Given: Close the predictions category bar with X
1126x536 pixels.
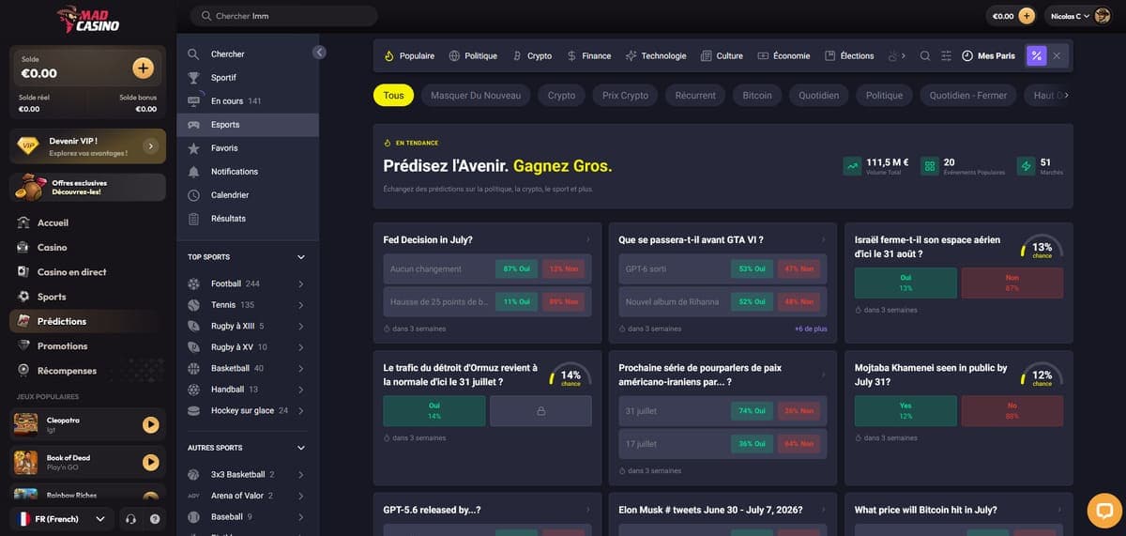Looking at the screenshot, I should [x=1057, y=55].
